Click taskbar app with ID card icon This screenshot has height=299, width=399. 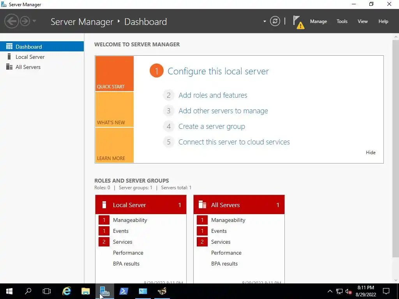pos(143,291)
